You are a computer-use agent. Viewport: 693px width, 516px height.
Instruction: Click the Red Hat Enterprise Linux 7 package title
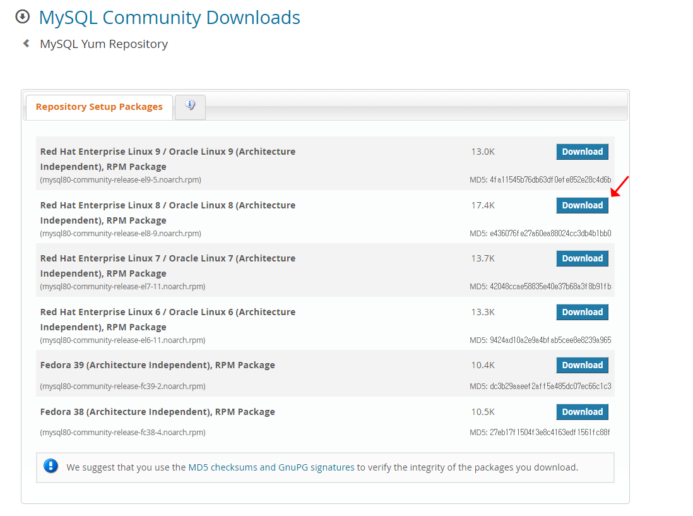coord(167,266)
